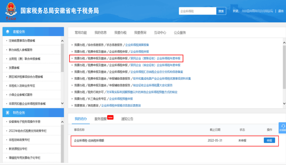Select the 公众服务 tab
286x165 pixels.
pos(180,33)
